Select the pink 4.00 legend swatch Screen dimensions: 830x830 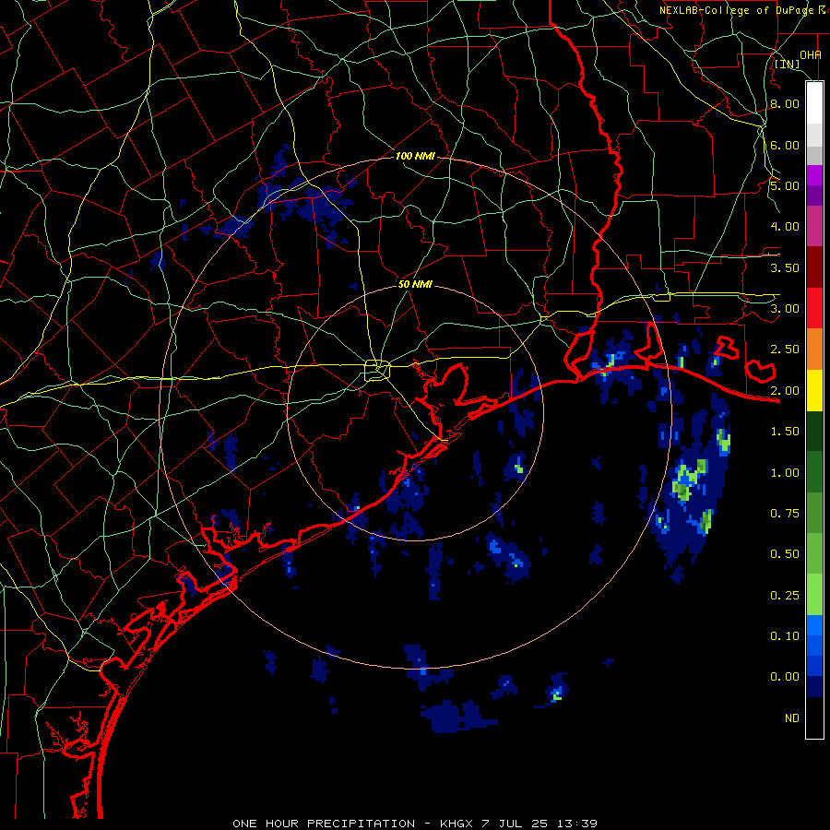click(x=814, y=226)
